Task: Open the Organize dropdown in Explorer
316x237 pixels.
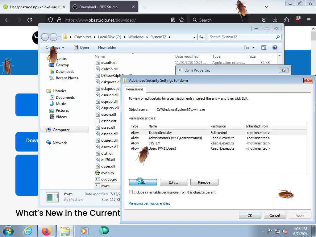Action: click(55, 48)
